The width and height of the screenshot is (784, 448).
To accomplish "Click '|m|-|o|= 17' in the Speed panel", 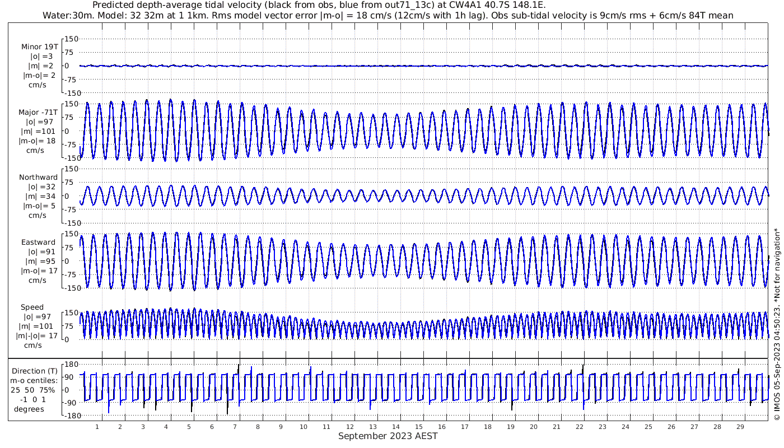I will [x=37, y=336].
